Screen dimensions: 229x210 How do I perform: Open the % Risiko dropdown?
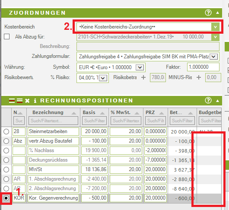(103, 78)
